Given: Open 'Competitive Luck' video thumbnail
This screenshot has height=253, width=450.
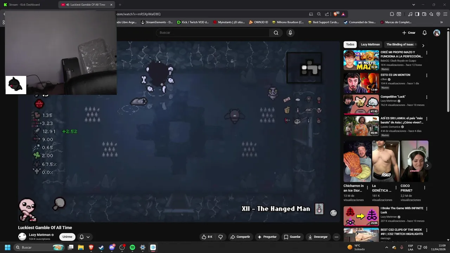Looking at the screenshot, I should tap(361, 104).
